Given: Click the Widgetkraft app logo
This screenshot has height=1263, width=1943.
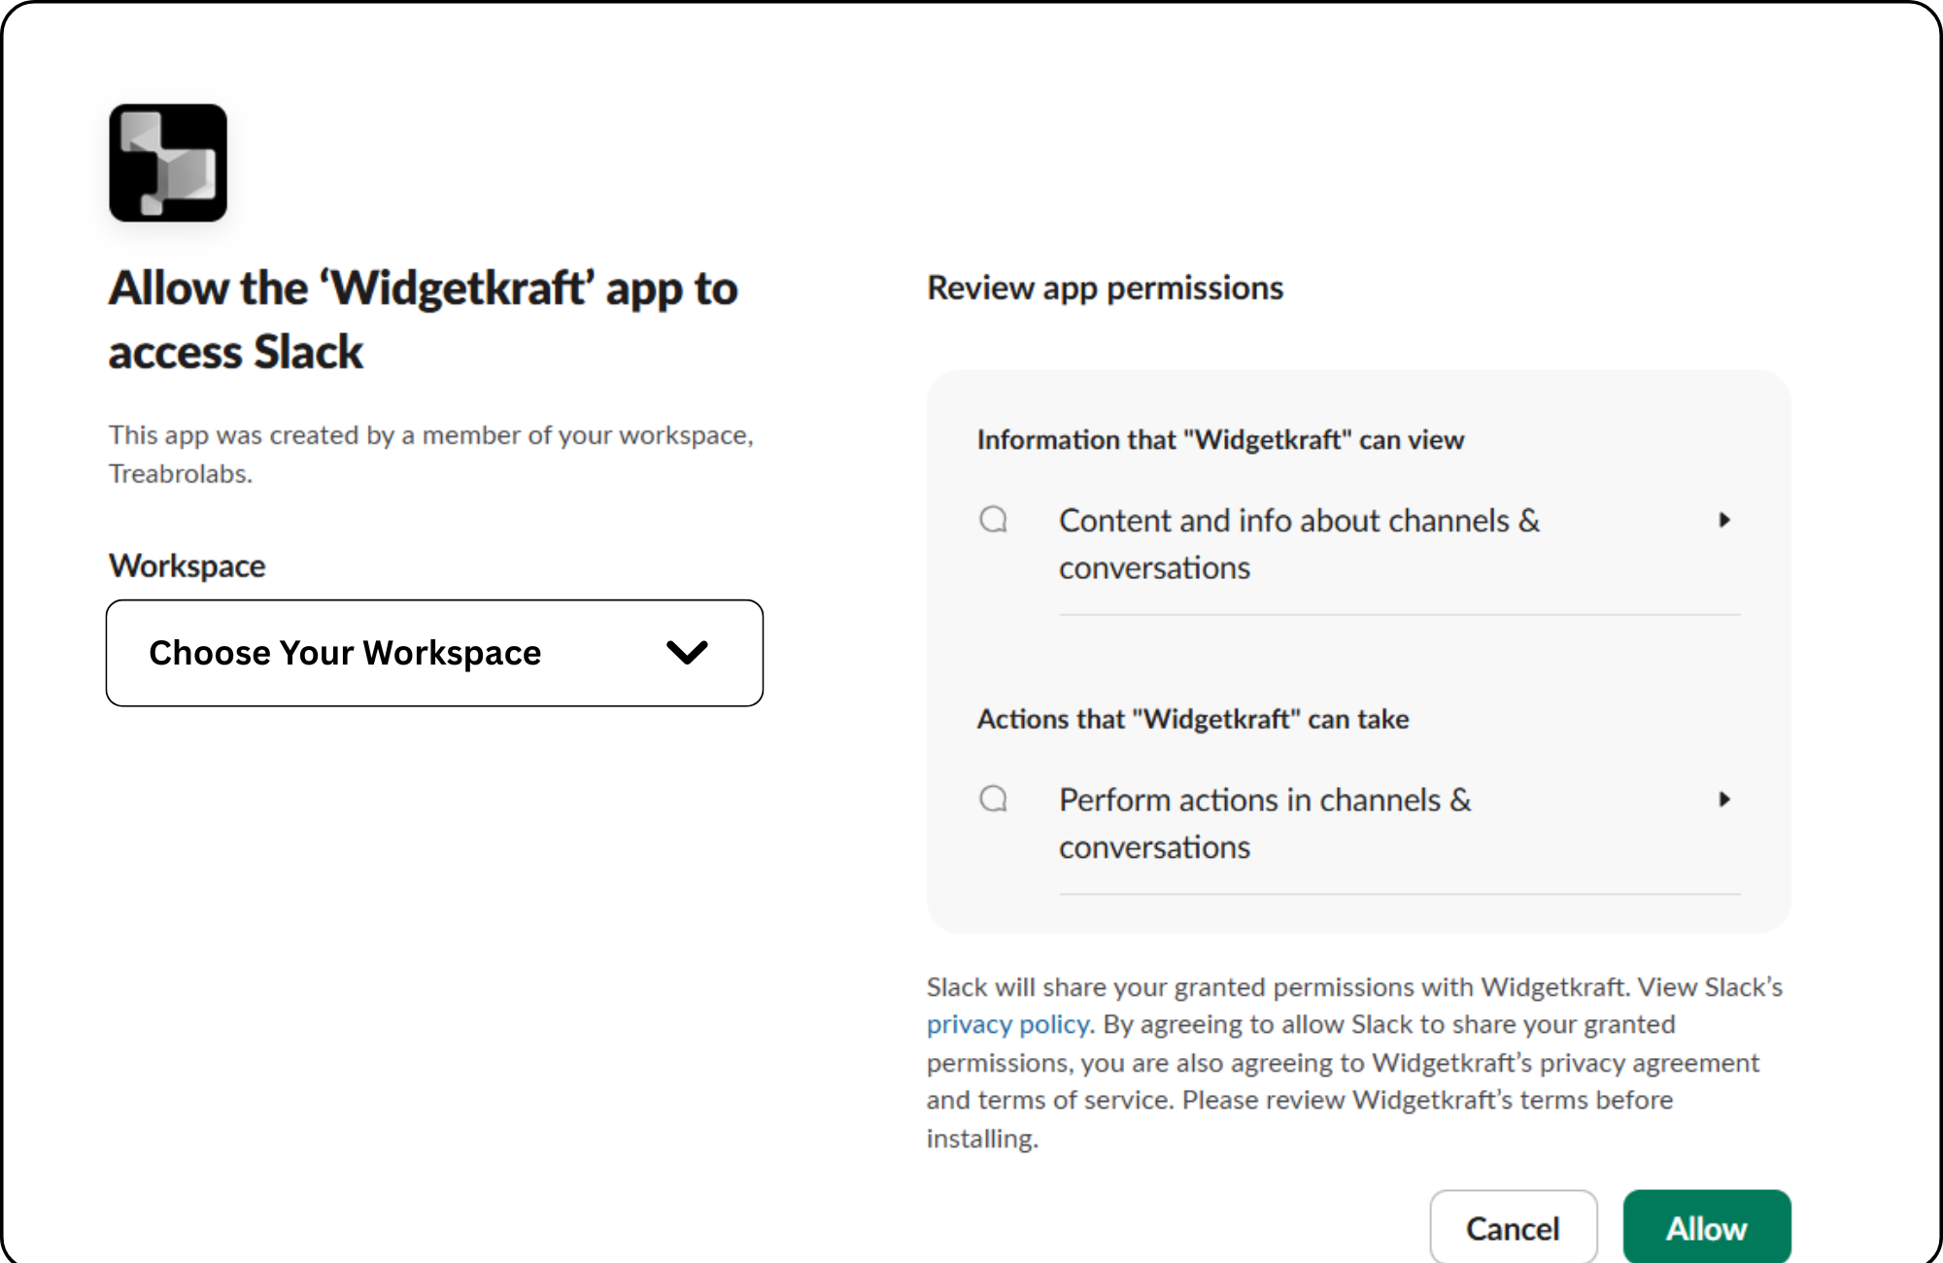Looking at the screenshot, I should pyautogui.click(x=168, y=163).
